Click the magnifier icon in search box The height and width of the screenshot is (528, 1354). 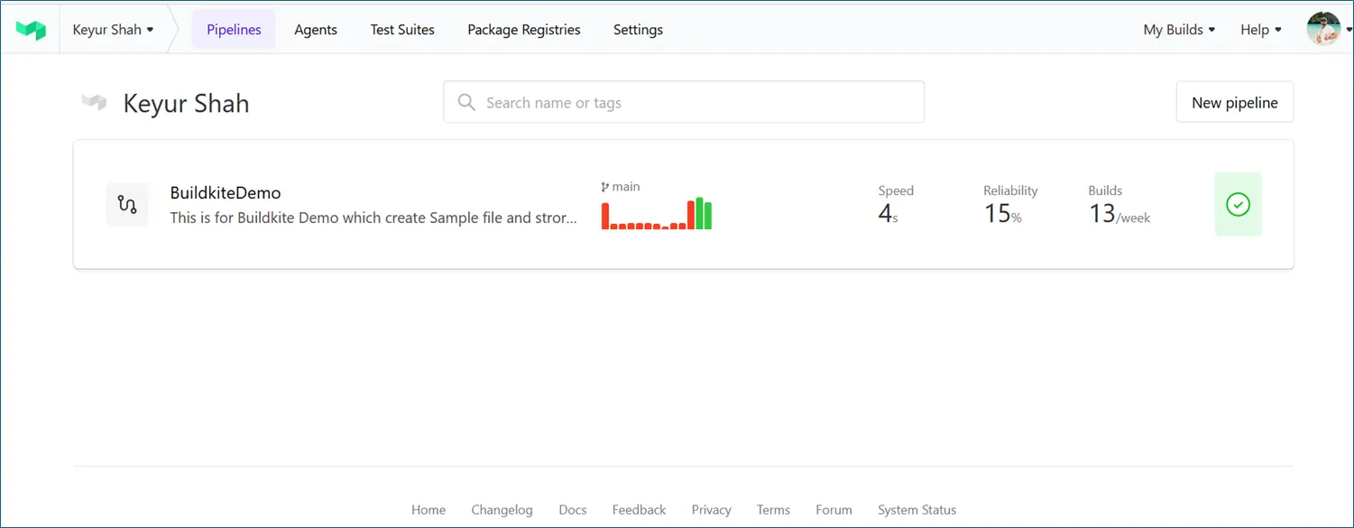coord(466,103)
